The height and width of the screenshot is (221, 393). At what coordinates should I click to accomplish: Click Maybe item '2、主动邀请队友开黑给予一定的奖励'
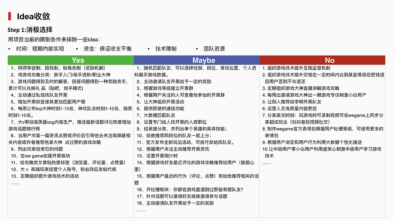pos(174,82)
